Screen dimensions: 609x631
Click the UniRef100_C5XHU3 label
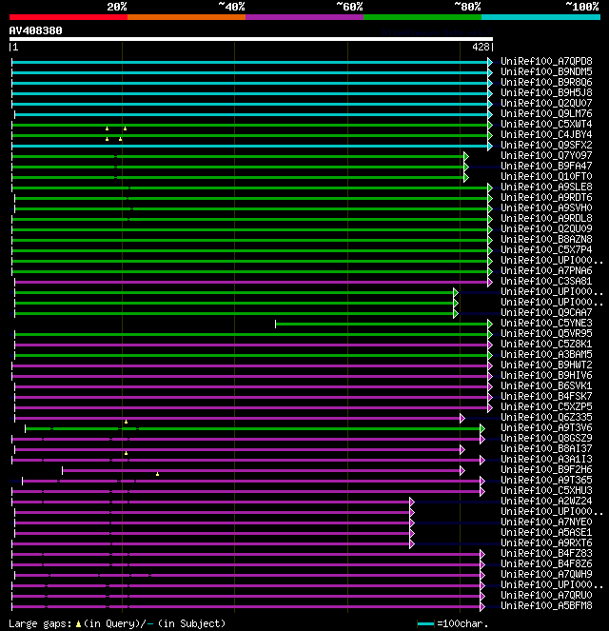click(x=546, y=490)
